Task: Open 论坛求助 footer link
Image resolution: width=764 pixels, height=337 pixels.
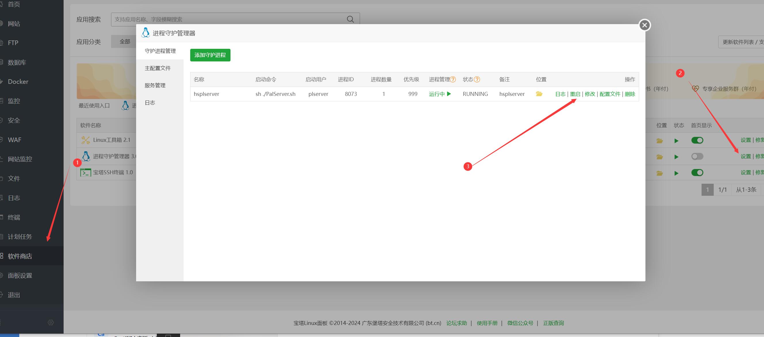Action: (x=456, y=323)
